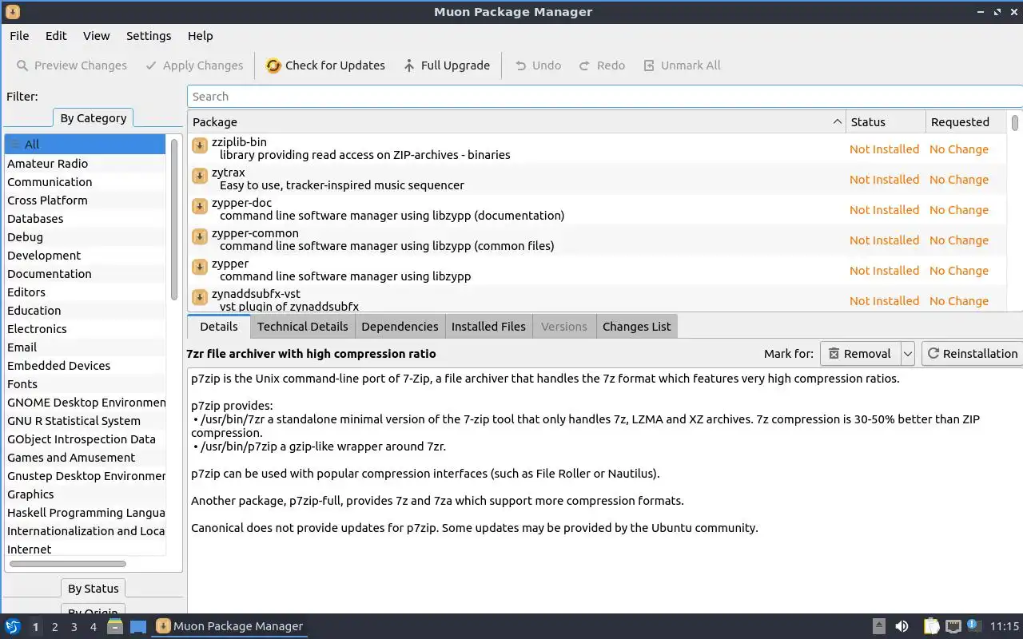Select the Graphics category
This screenshot has width=1023, height=639.
click(x=85, y=494)
